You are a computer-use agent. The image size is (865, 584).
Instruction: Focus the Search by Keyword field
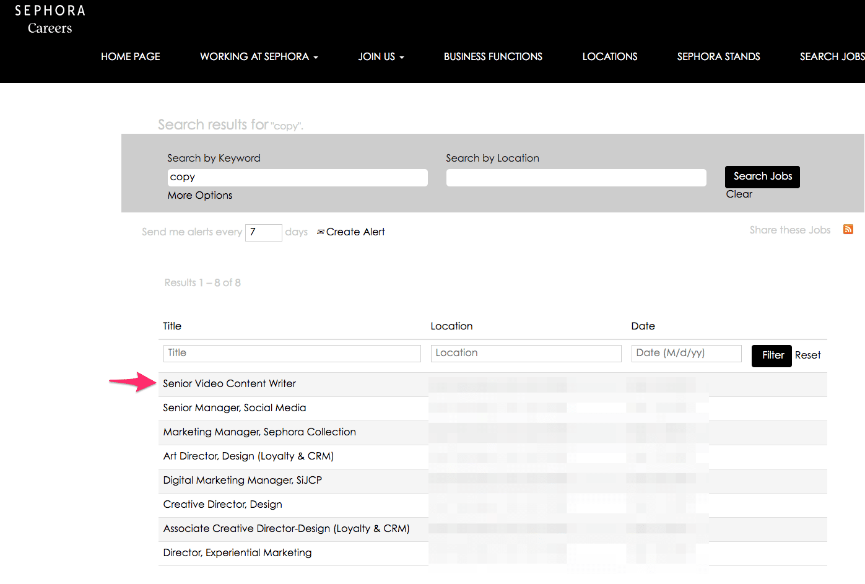(297, 178)
